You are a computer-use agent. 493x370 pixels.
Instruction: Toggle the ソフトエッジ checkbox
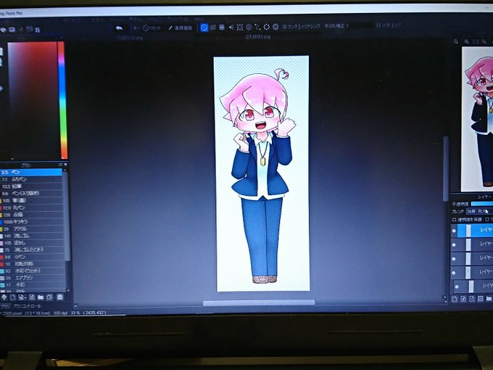(378, 25)
